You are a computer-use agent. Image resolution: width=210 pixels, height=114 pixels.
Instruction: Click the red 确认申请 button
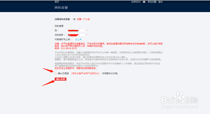[x=61, y=79]
